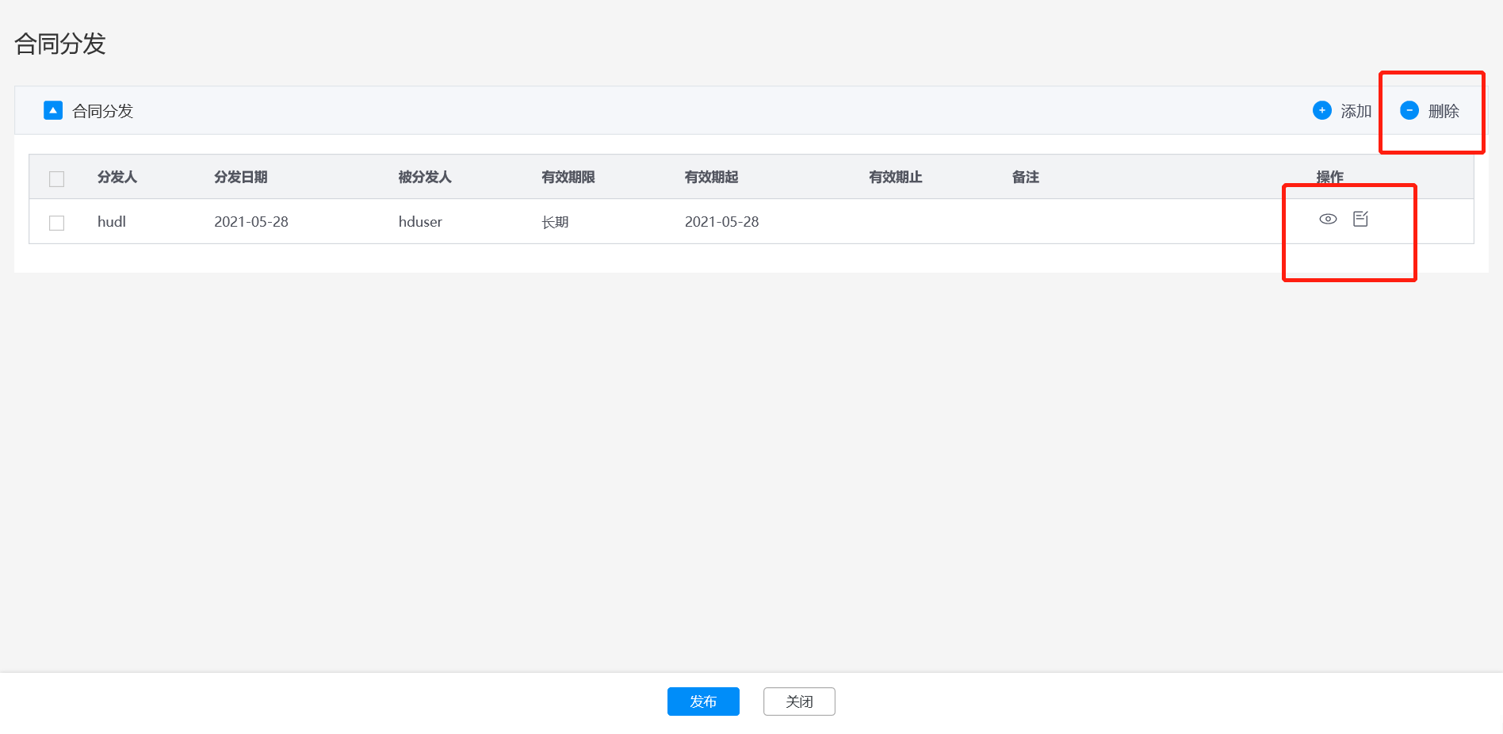Click the 分发人 column header

point(117,177)
